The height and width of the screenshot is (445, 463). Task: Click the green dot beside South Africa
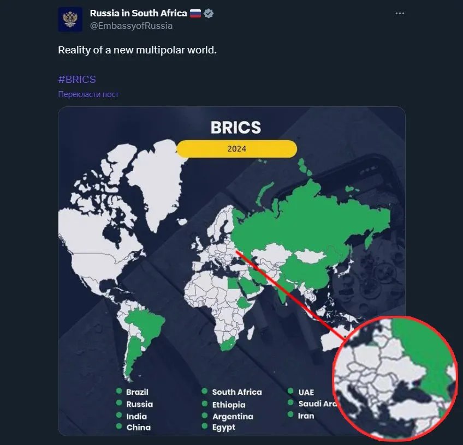click(x=204, y=392)
